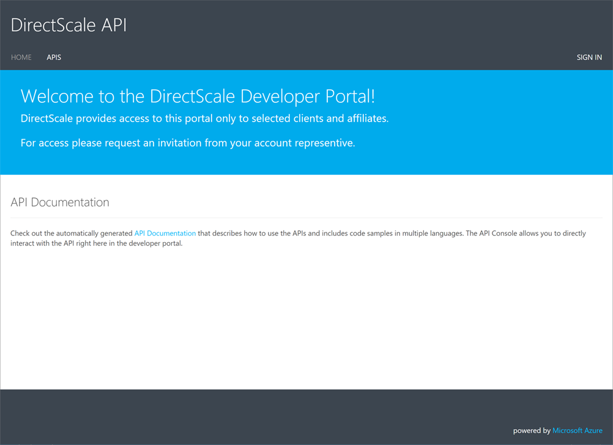Screen dimensions: 613x445
Task: Click the DirectScale API site title
Action: pyautogui.click(x=69, y=25)
